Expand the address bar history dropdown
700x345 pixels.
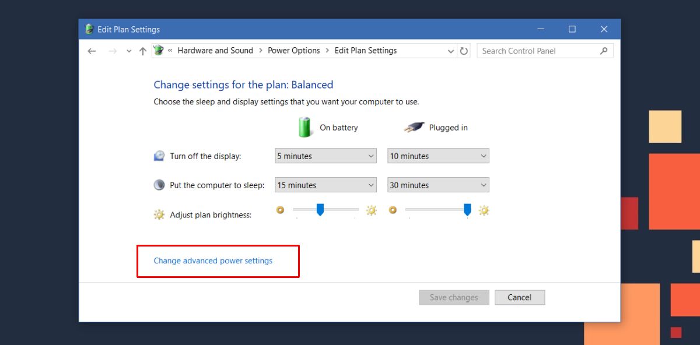pyautogui.click(x=451, y=51)
